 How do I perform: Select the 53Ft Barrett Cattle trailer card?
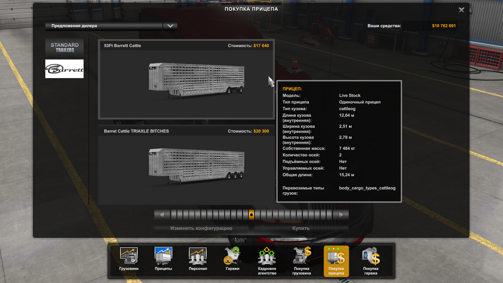click(186, 79)
